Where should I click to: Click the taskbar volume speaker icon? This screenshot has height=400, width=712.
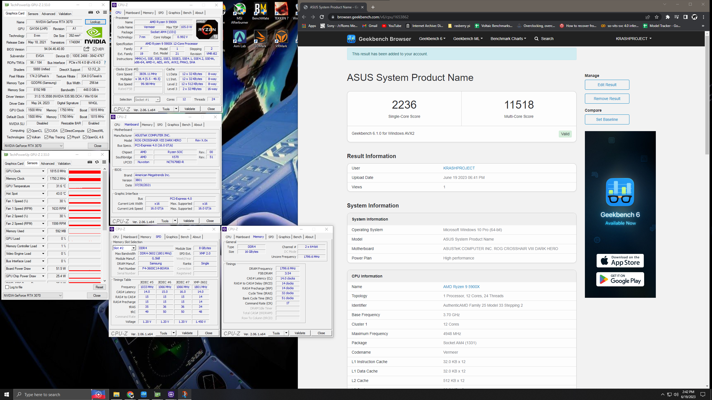pos(676,394)
